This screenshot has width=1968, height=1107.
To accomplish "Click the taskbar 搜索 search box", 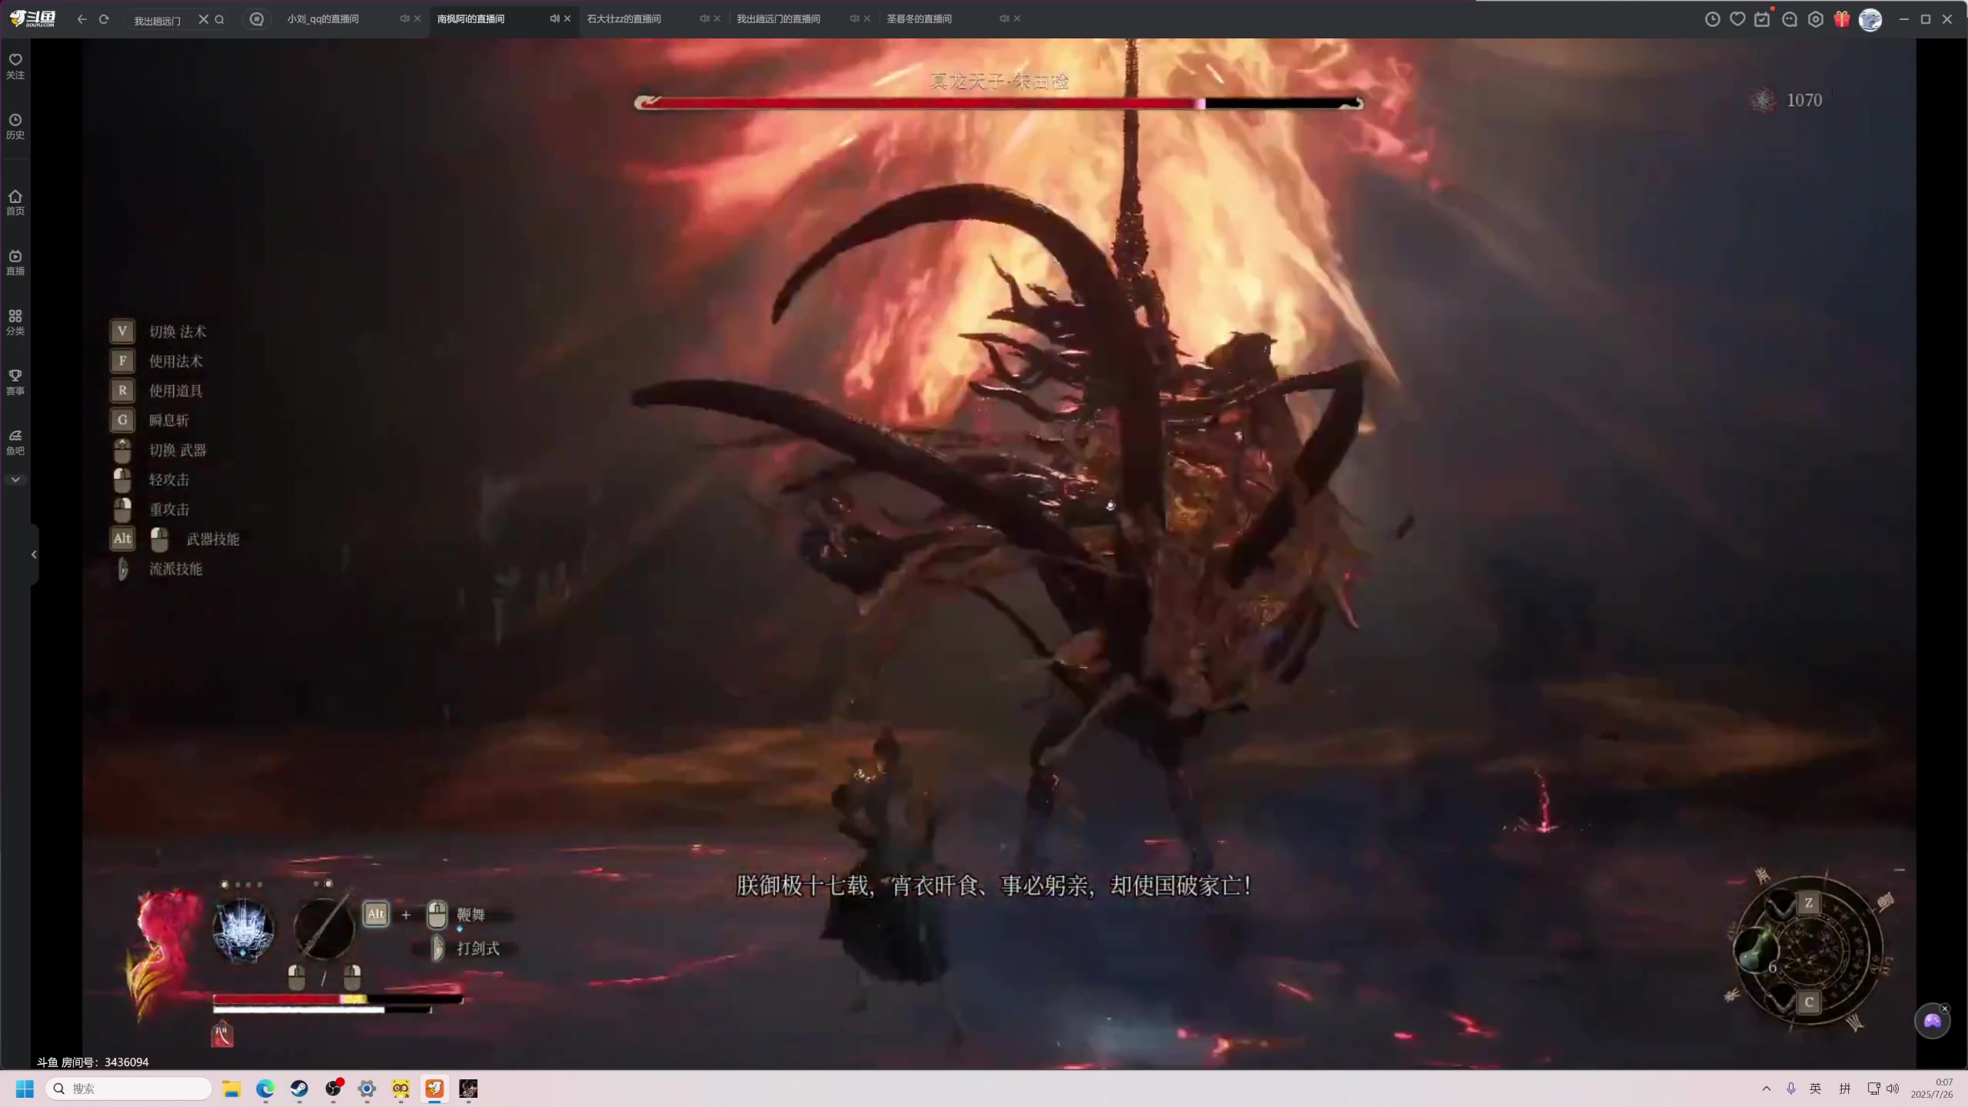I will point(128,1089).
